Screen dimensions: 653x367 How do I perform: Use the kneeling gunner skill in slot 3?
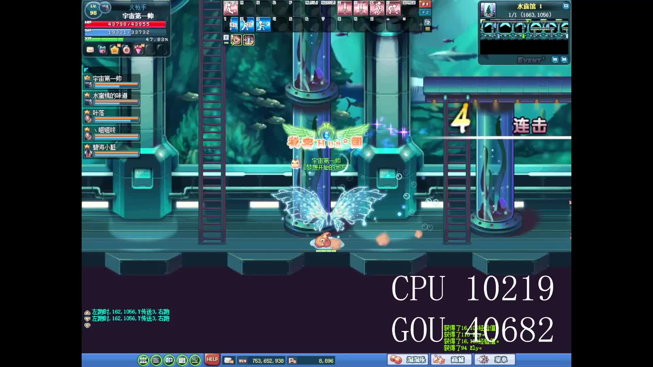pos(263,25)
